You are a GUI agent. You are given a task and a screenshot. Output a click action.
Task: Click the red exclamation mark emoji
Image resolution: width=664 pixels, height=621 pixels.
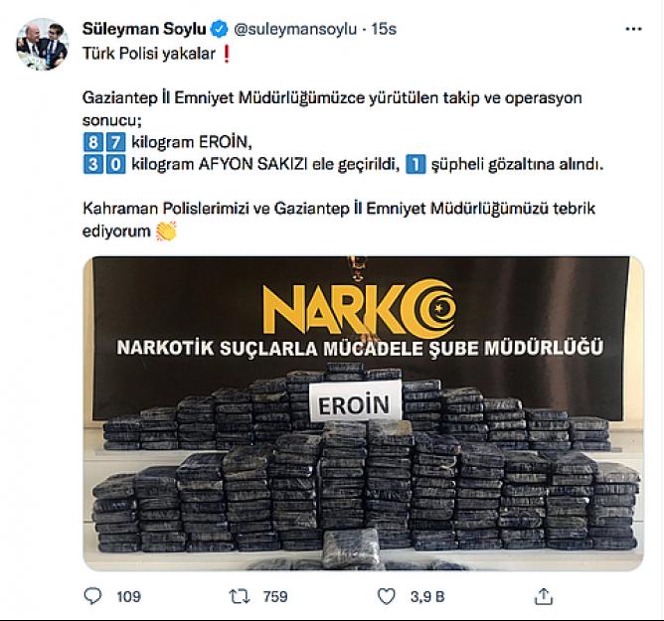click(x=227, y=55)
